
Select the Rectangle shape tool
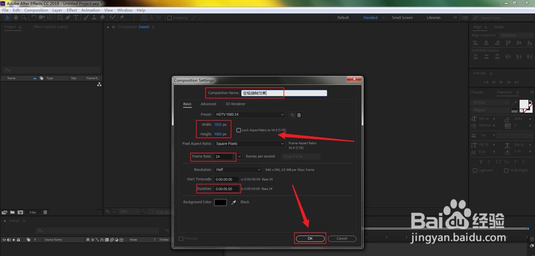tap(60, 18)
